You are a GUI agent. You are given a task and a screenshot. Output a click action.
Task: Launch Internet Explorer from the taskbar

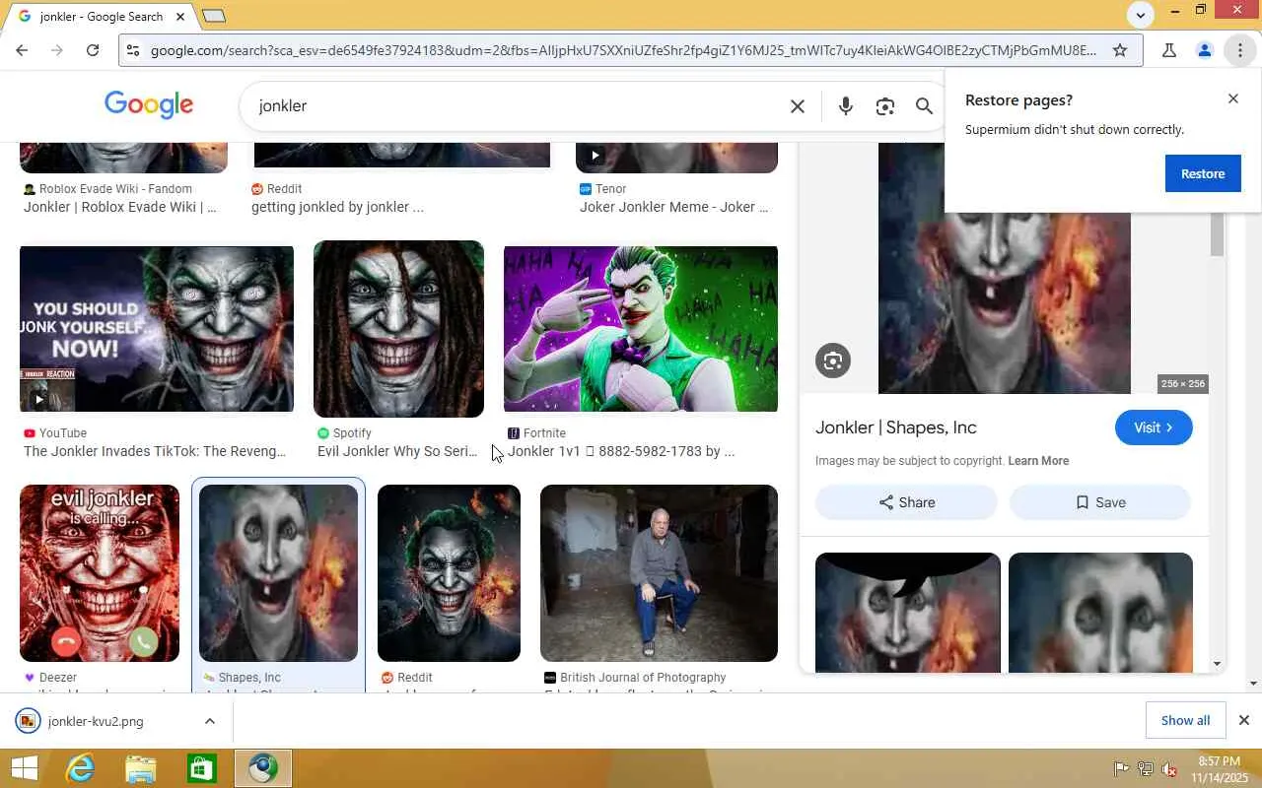79,768
